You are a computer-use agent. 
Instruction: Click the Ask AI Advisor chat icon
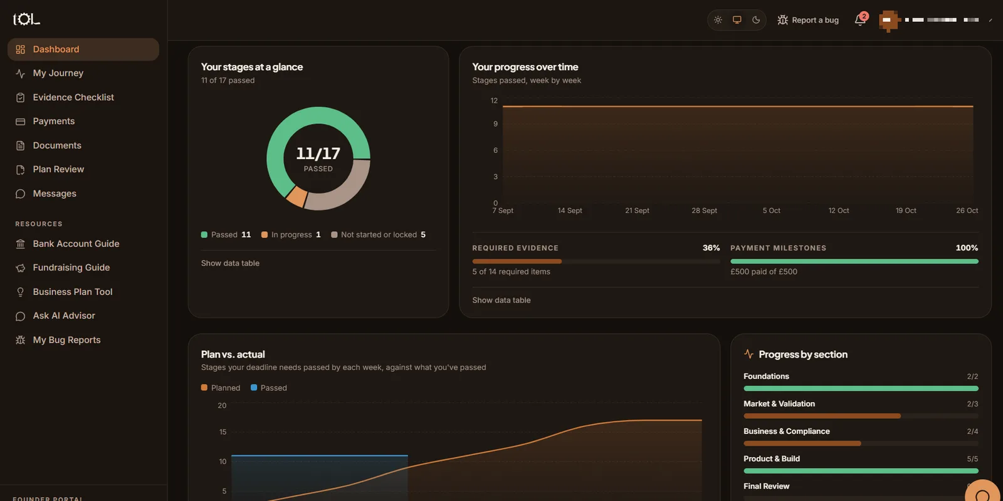20,316
